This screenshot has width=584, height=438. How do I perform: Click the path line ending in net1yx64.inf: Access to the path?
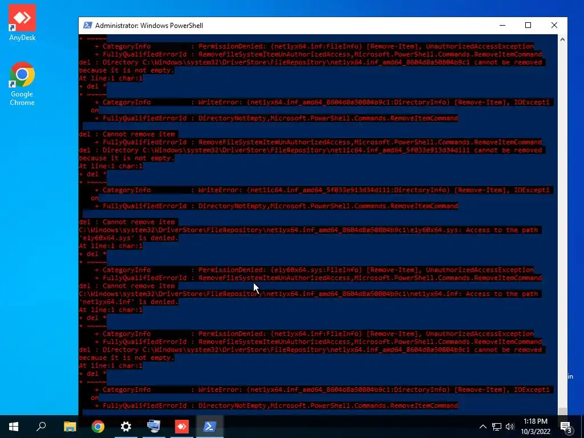click(x=309, y=294)
